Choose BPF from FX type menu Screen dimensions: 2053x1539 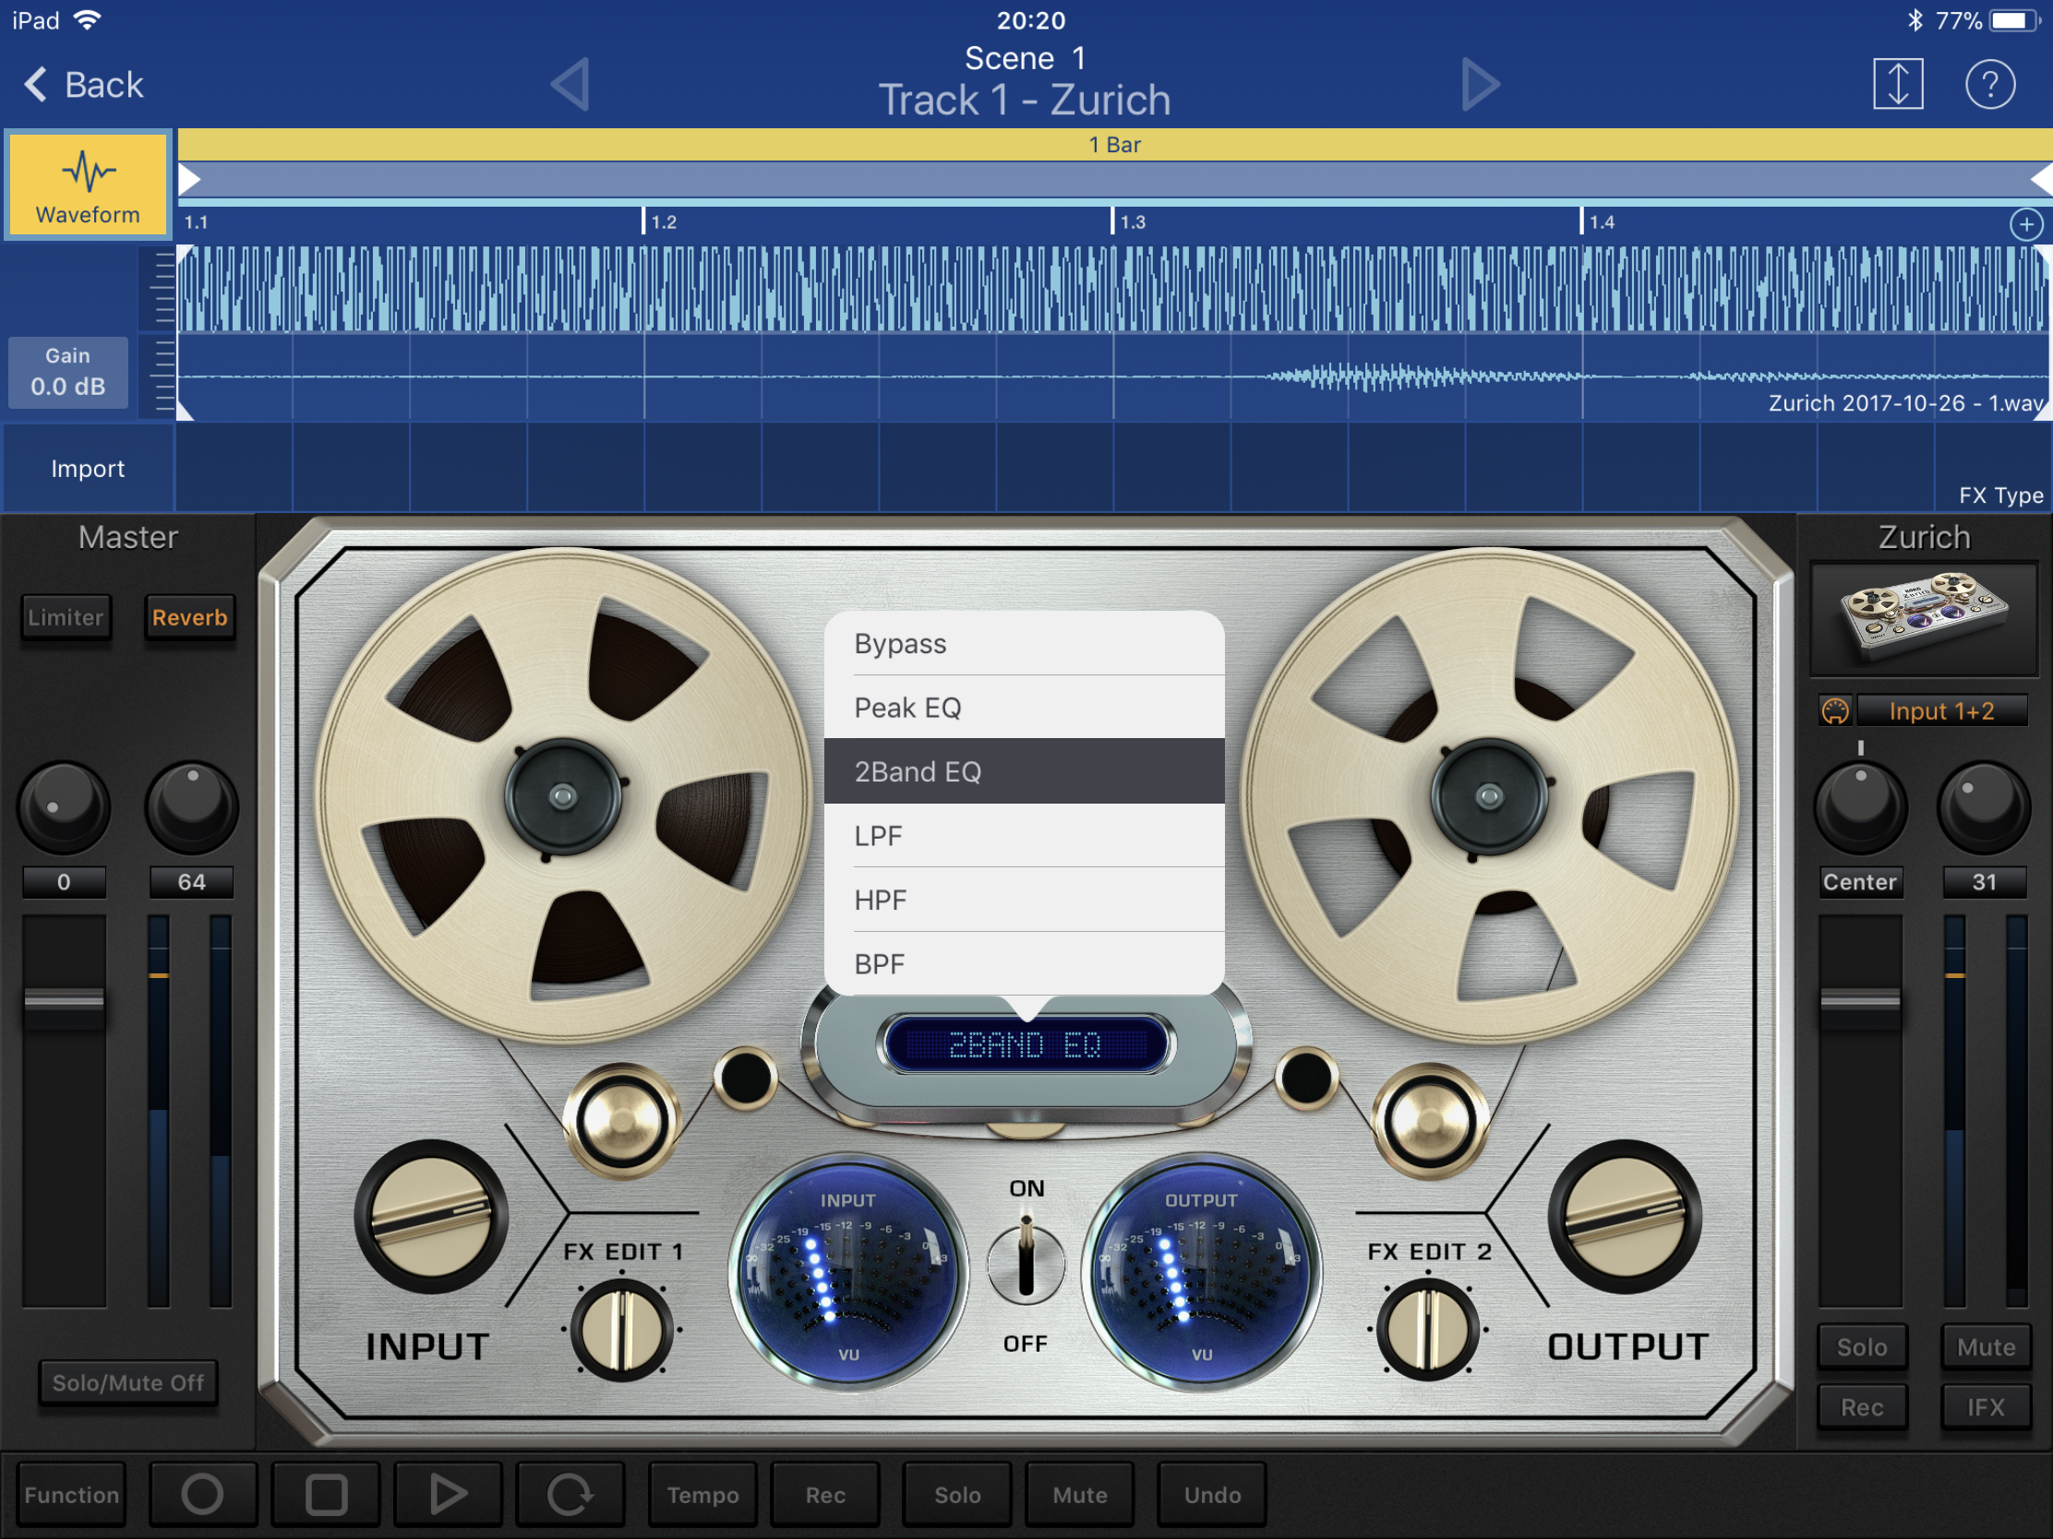click(1024, 964)
